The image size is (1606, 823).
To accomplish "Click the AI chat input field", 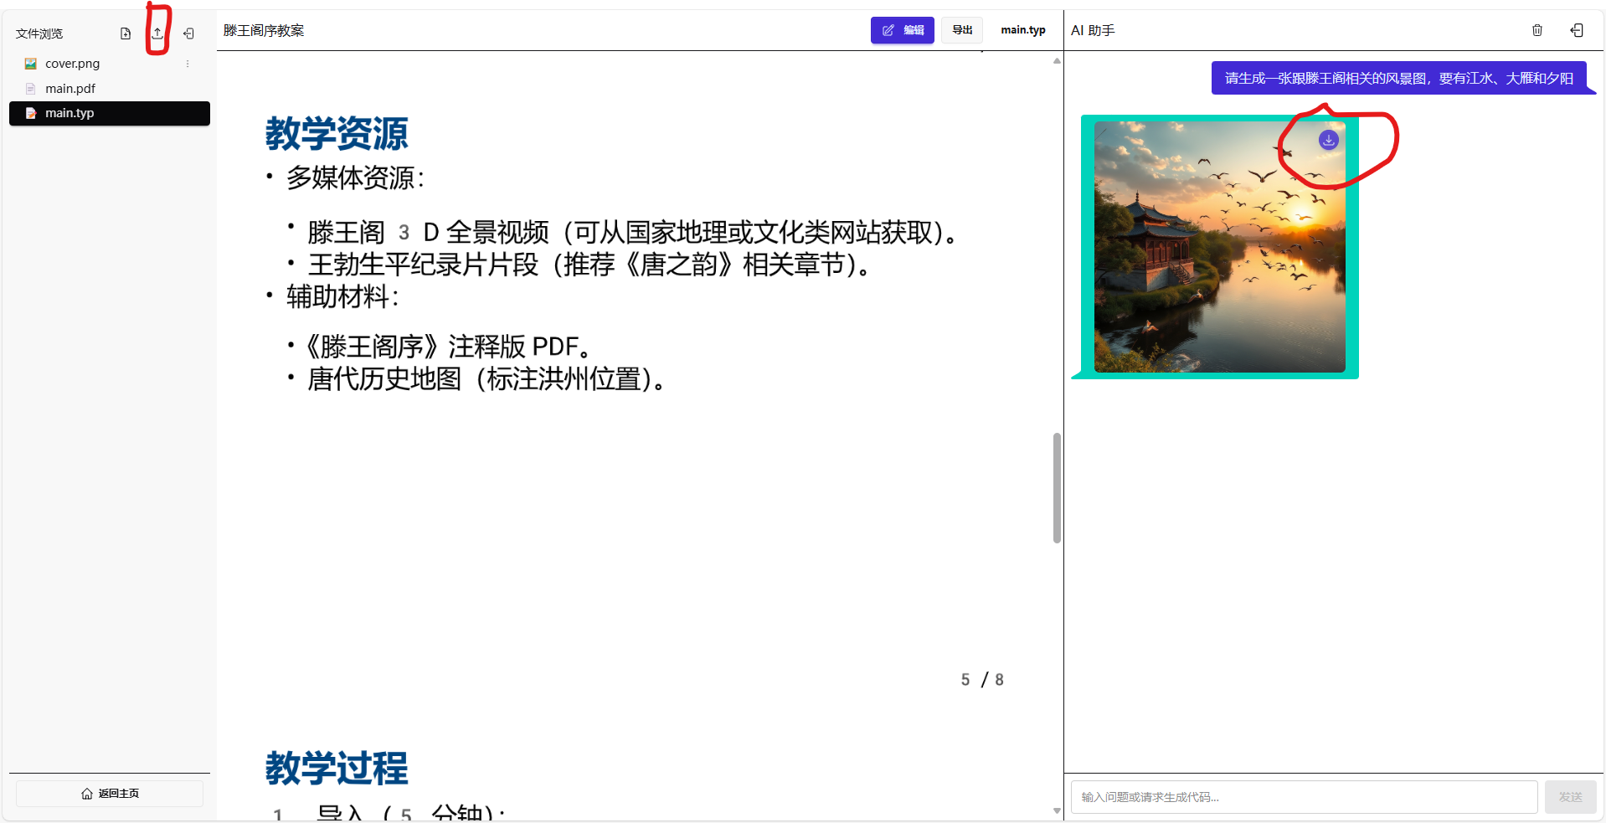I will point(1303,796).
